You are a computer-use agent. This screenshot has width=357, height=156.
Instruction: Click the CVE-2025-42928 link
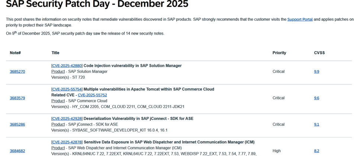pos(67,118)
